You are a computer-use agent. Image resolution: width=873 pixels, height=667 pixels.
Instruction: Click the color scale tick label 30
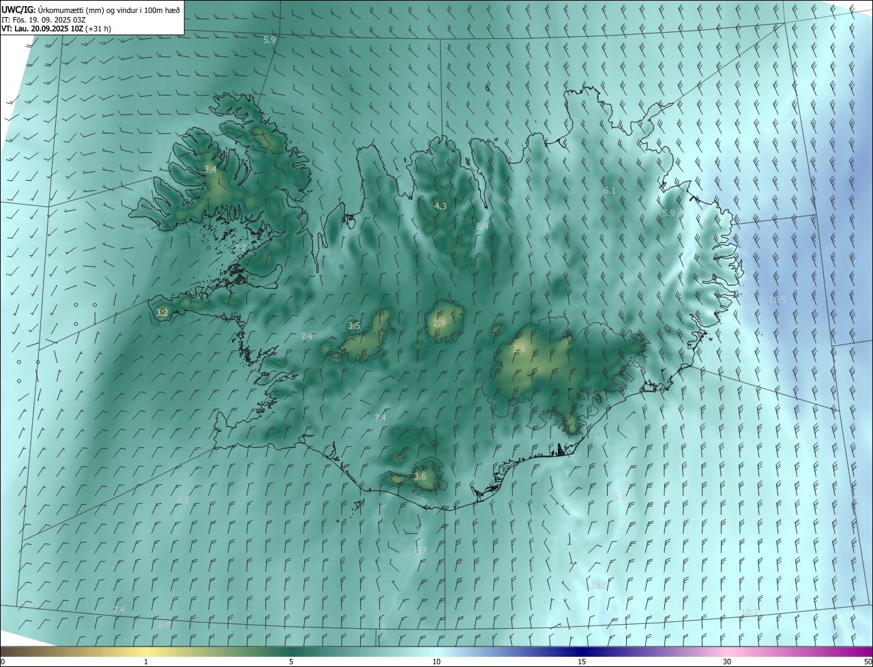pyautogui.click(x=727, y=662)
